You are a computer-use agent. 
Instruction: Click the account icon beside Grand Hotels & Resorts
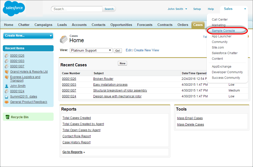coord(7,71)
